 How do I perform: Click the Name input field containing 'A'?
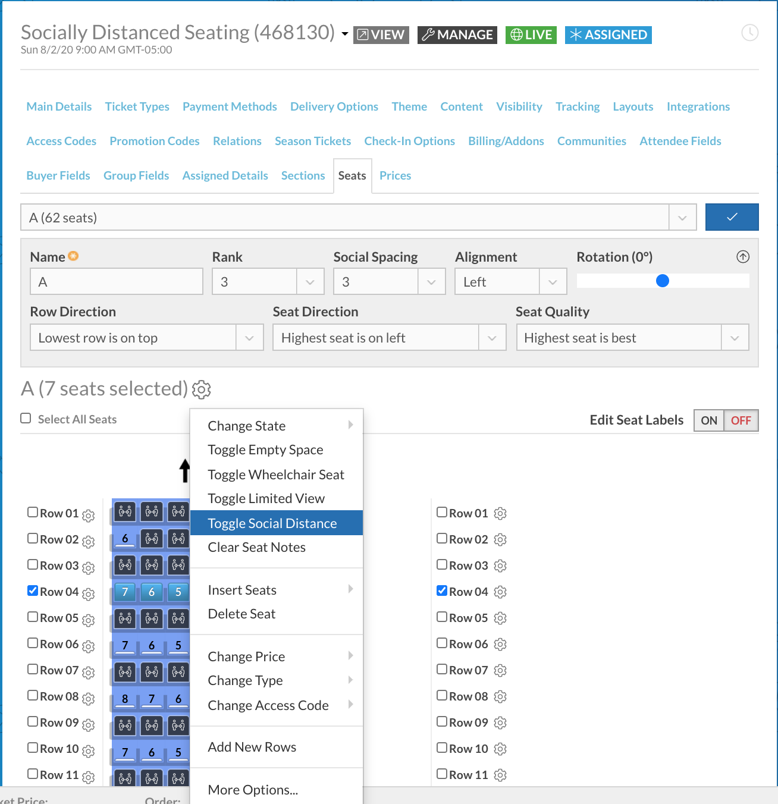pos(116,281)
